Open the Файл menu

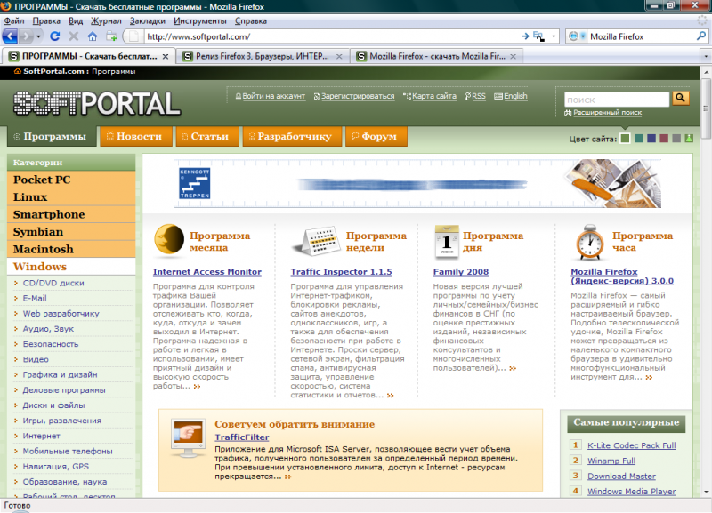(x=14, y=20)
